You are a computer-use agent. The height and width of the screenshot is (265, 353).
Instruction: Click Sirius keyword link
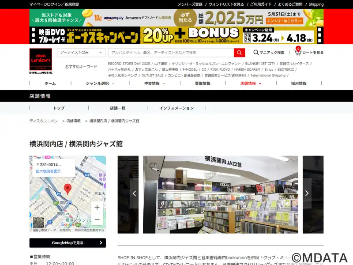tap(269, 69)
